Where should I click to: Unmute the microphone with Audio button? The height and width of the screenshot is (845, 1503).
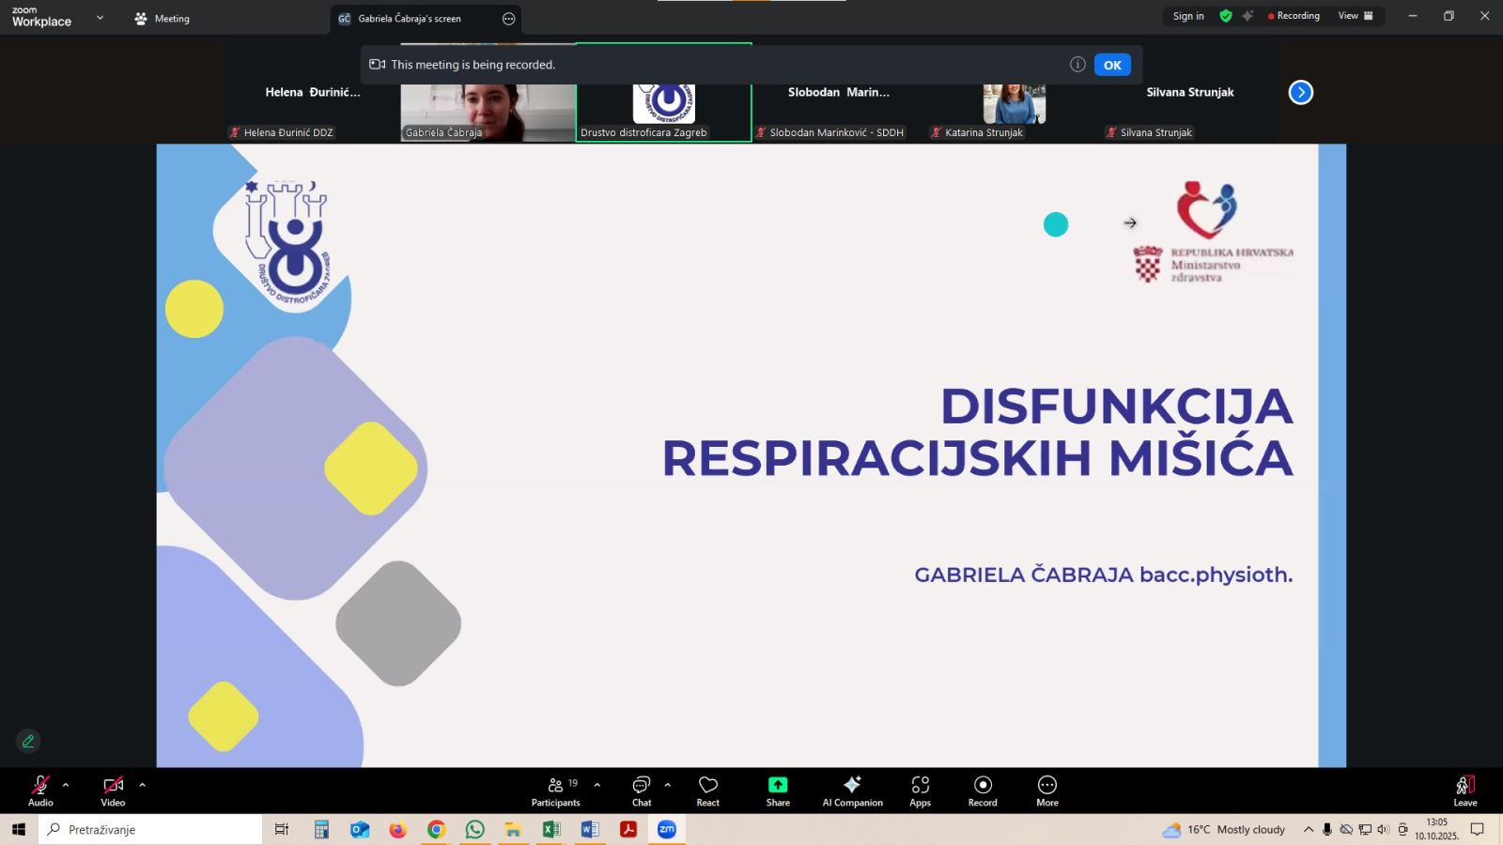coord(40,790)
